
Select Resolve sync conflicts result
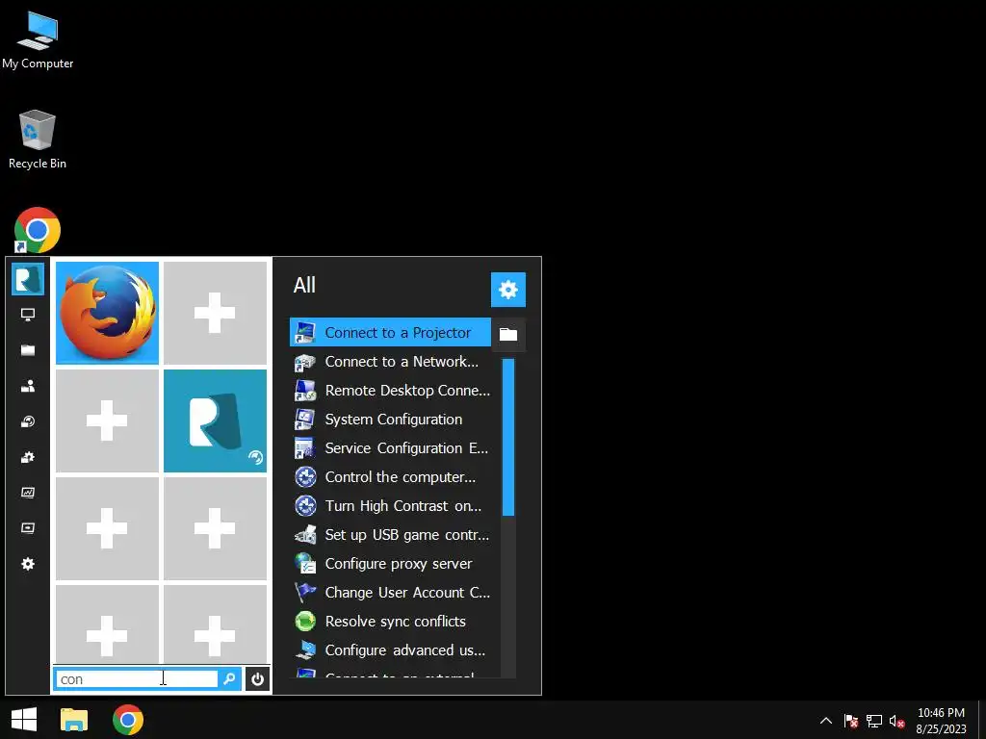[x=390, y=622]
